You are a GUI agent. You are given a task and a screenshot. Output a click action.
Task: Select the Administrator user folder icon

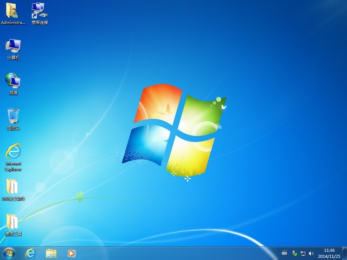pyautogui.click(x=13, y=11)
